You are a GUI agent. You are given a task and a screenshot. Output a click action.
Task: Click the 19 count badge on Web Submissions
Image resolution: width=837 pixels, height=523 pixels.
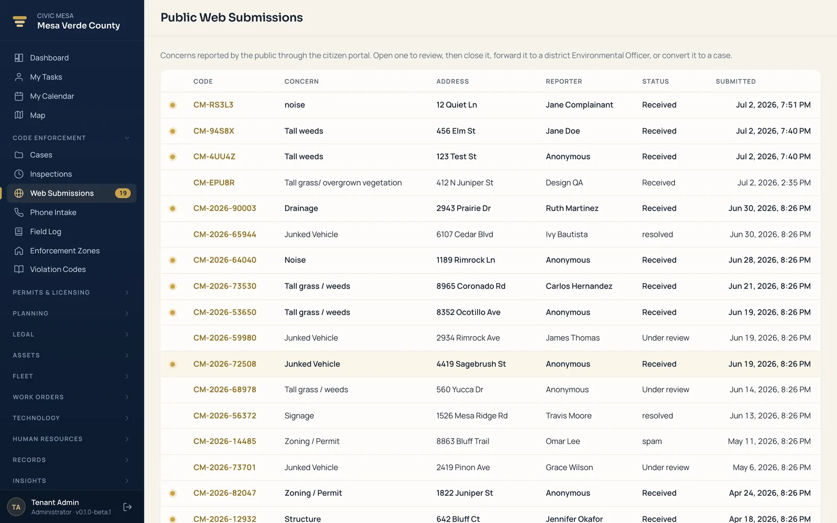[123, 193]
